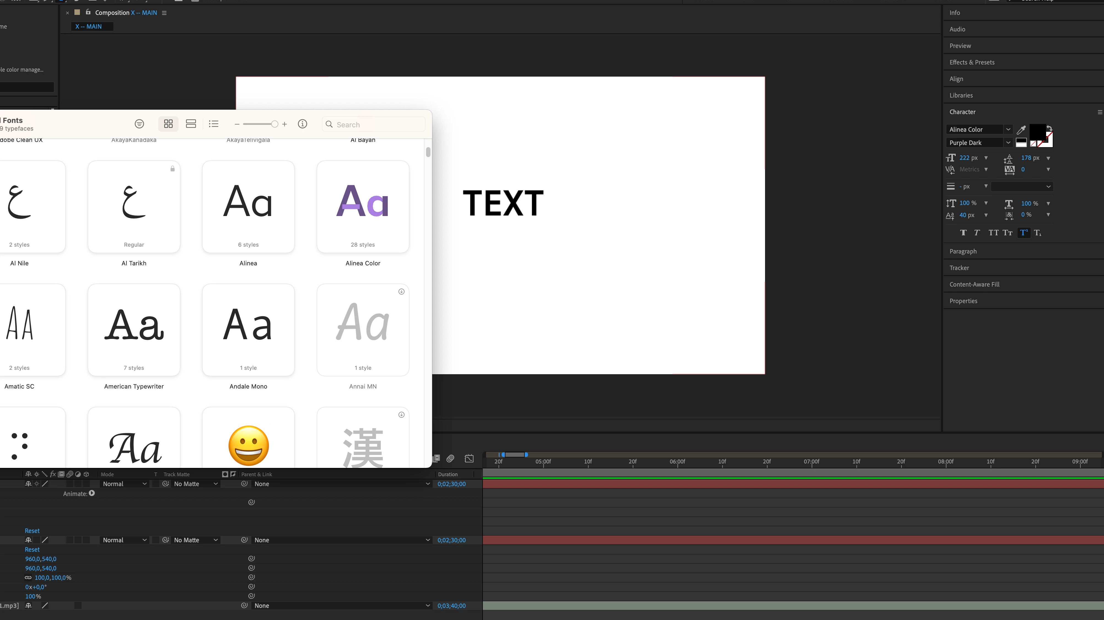Image resolution: width=1104 pixels, height=620 pixels.
Task: Click download icon on Annai MN font
Action: coord(401,291)
